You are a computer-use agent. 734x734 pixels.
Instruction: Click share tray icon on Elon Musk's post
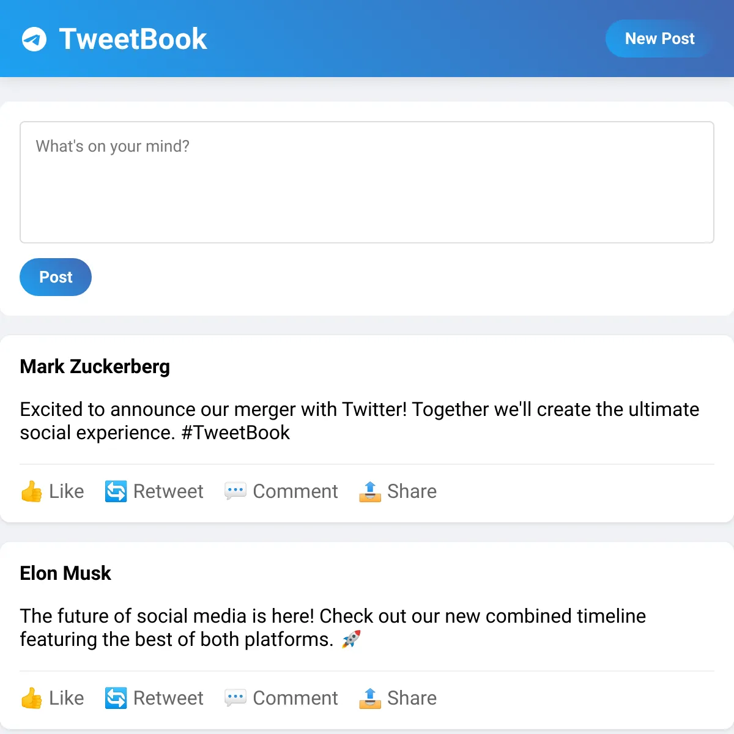(369, 698)
